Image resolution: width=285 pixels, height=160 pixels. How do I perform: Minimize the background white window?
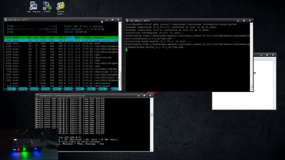point(261,55)
